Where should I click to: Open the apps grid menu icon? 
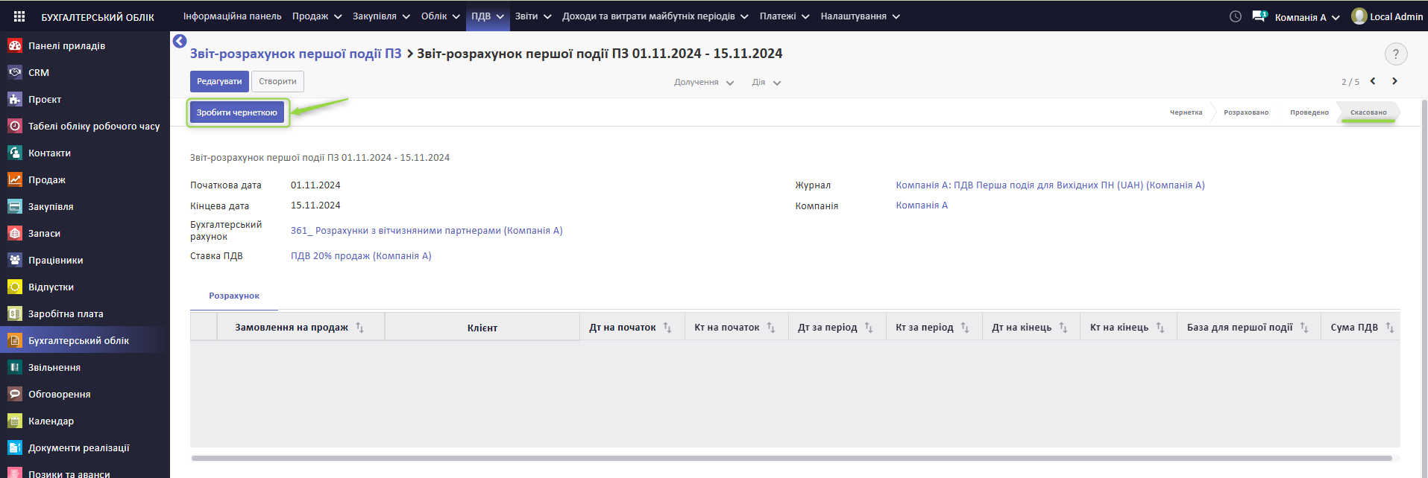[x=19, y=16]
